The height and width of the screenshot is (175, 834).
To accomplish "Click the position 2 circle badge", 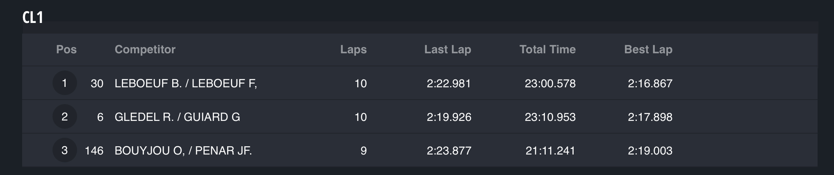I will [64, 117].
